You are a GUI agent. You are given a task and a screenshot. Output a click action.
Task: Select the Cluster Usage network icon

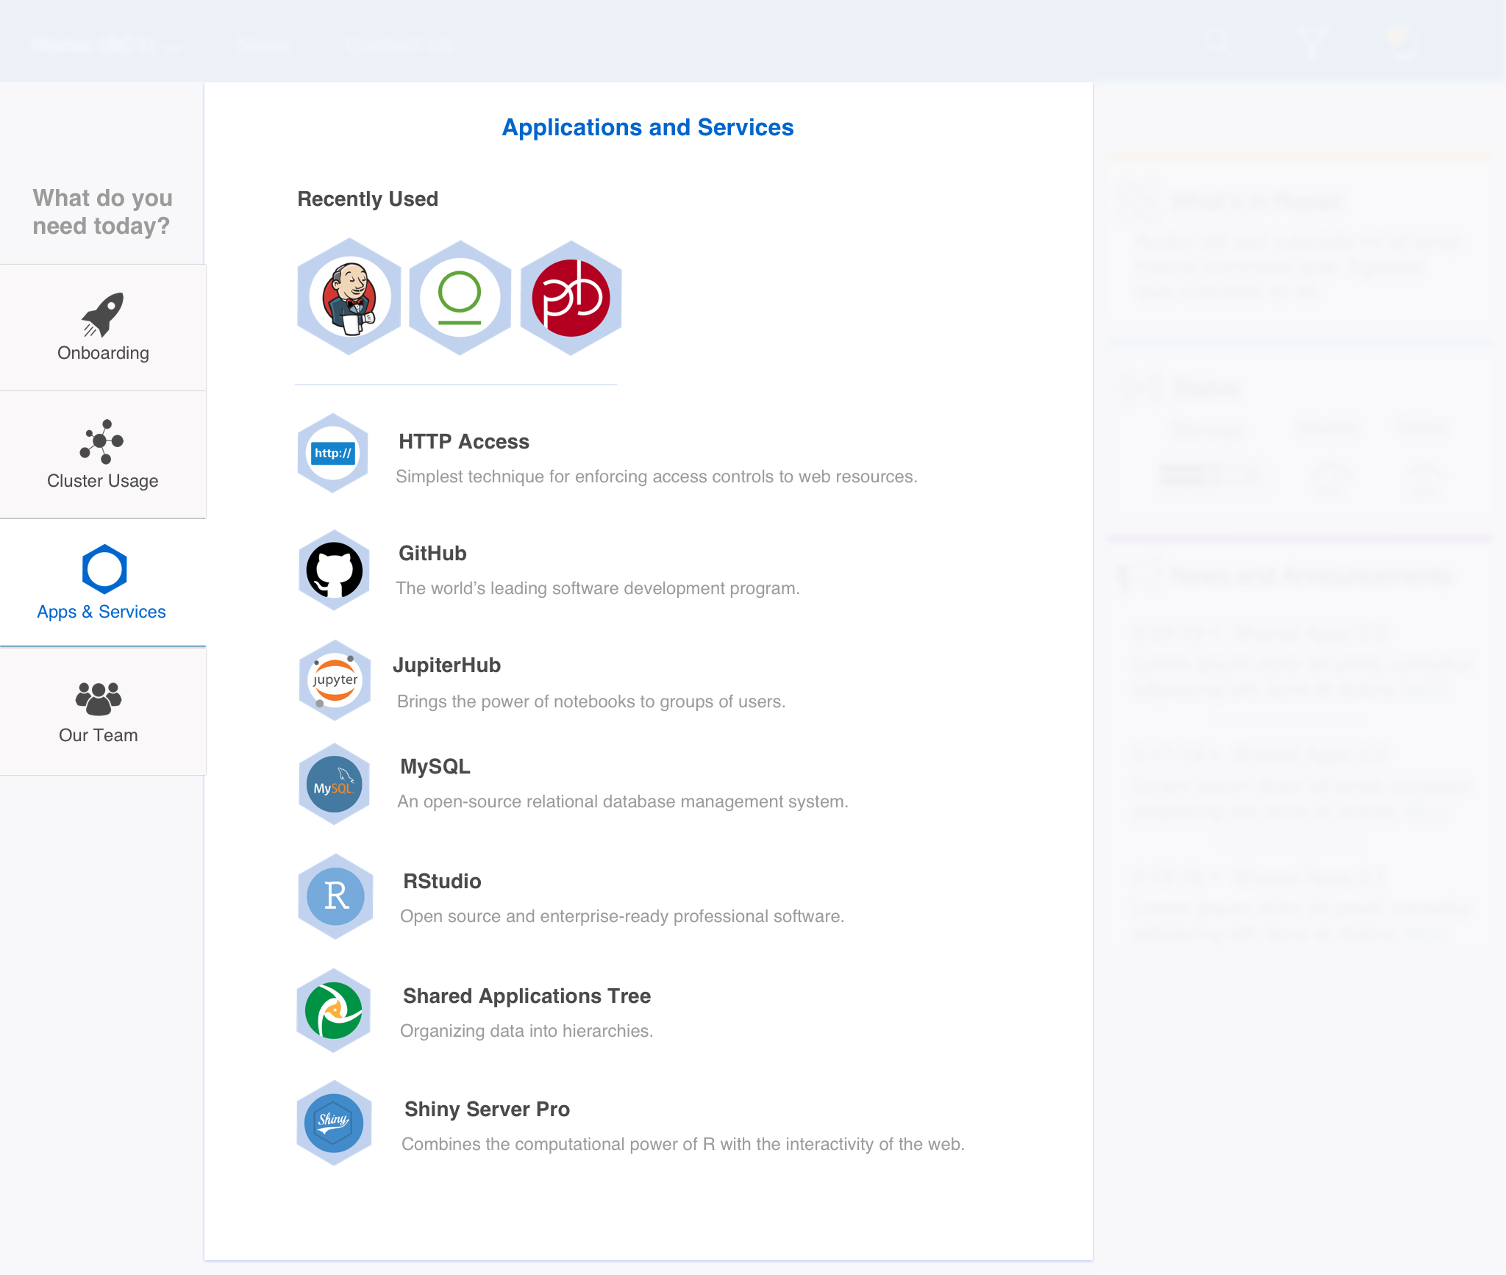[101, 441]
